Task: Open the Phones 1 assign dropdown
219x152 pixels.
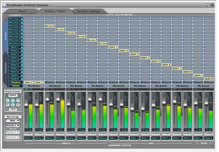Action: pos(13,125)
